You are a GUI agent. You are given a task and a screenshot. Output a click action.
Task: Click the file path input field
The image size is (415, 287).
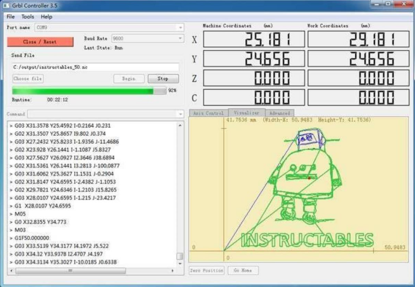click(95, 67)
